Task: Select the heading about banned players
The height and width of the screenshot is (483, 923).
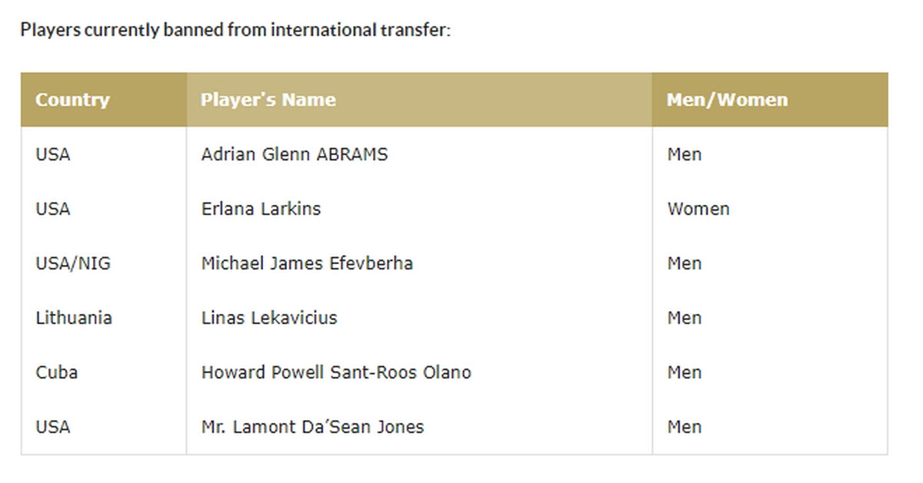Action: point(235,31)
